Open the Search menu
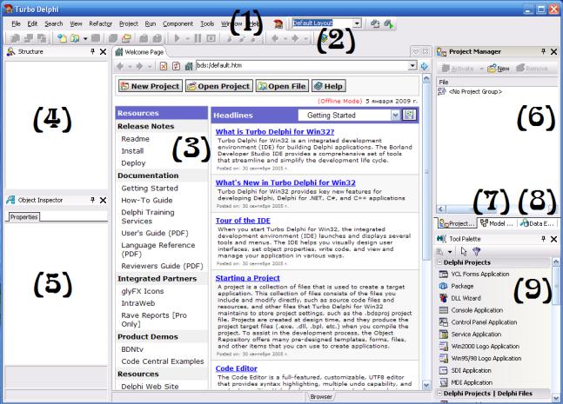Image resolution: width=563 pixels, height=404 pixels. click(x=53, y=23)
